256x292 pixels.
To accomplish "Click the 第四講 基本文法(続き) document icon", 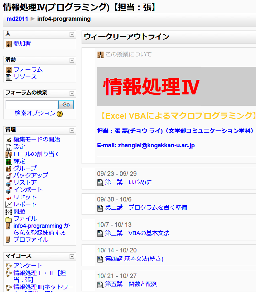I will [100, 259].
